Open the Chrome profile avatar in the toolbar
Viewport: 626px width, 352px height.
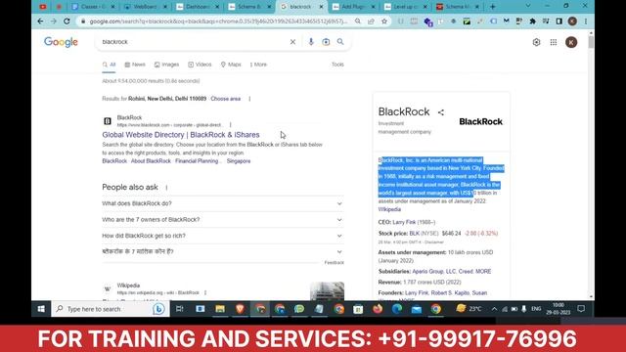[572, 22]
